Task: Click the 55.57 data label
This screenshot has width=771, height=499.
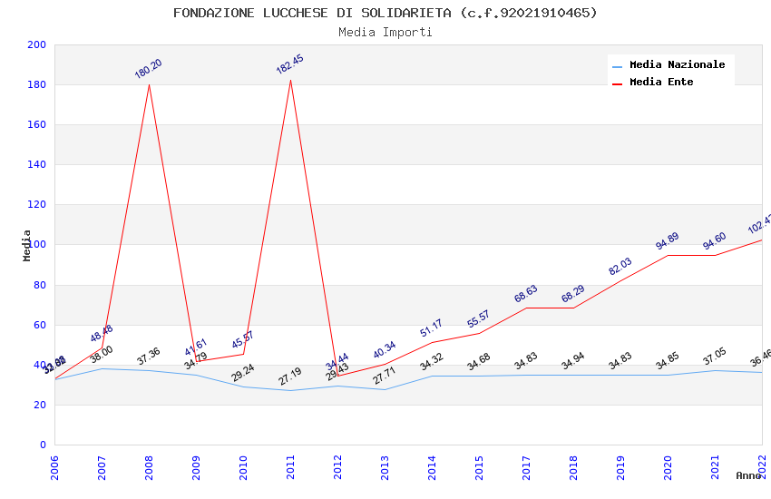Action: coord(478,318)
